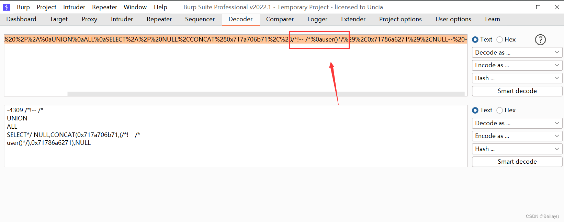Minimize the Burp Suite window
Viewport: 564px width, 222px height.
click(x=519, y=7)
